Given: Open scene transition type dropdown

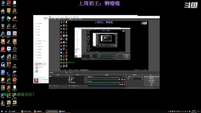Looking at the screenshot, I should tap(134, 77).
